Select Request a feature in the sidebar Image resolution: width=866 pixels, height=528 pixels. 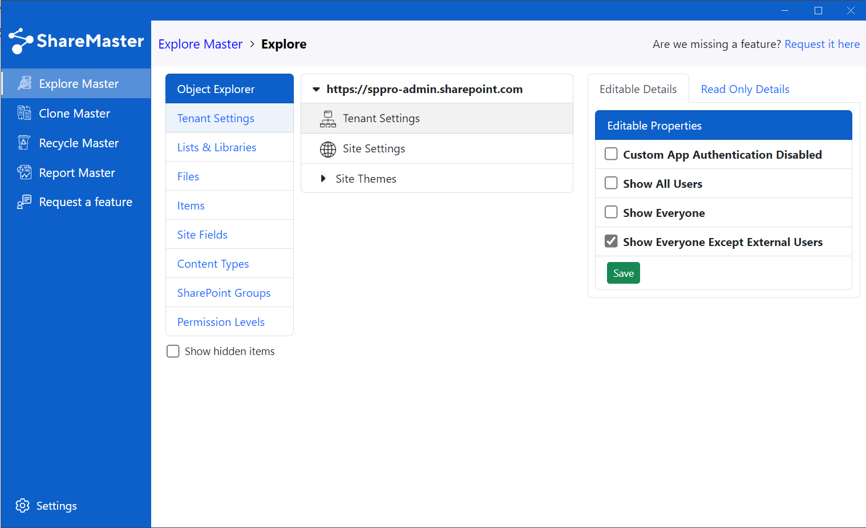tap(76, 202)
